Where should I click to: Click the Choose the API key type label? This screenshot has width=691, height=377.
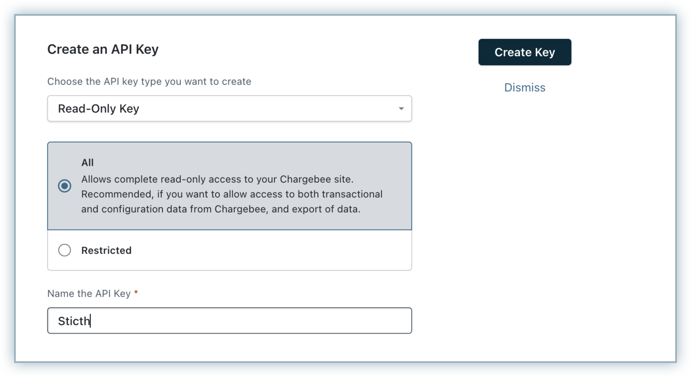[149, 82]
